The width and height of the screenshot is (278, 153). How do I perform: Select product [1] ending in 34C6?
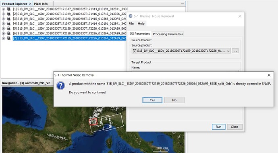coord(71,9)
